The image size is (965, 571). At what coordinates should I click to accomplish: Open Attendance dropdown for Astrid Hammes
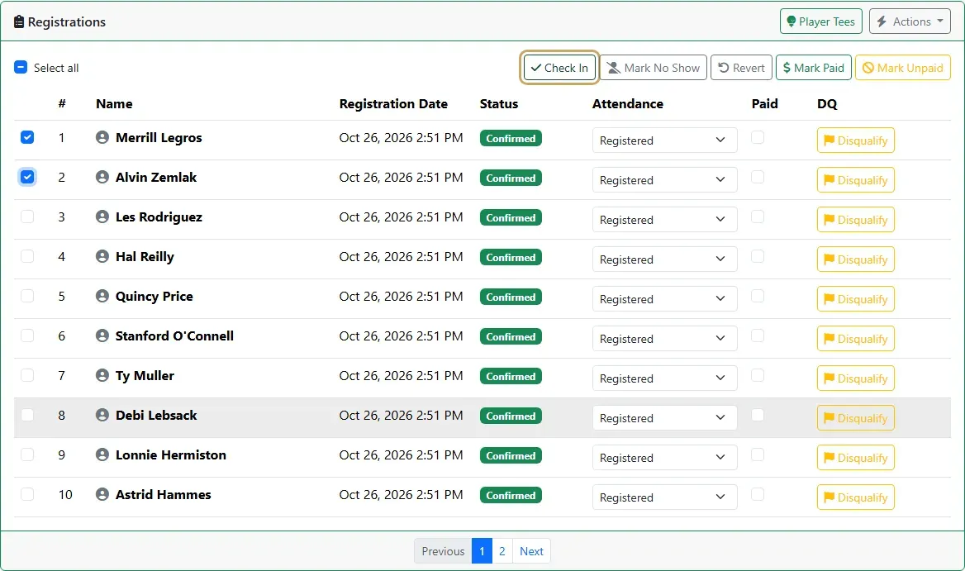tap(664, 497)
